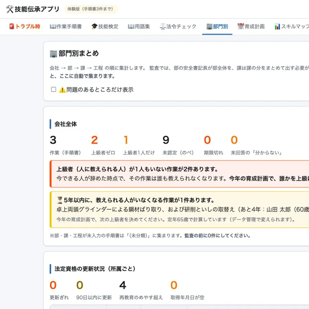Click the calendar icon beside 育成計画

click(x=241, y=26)
